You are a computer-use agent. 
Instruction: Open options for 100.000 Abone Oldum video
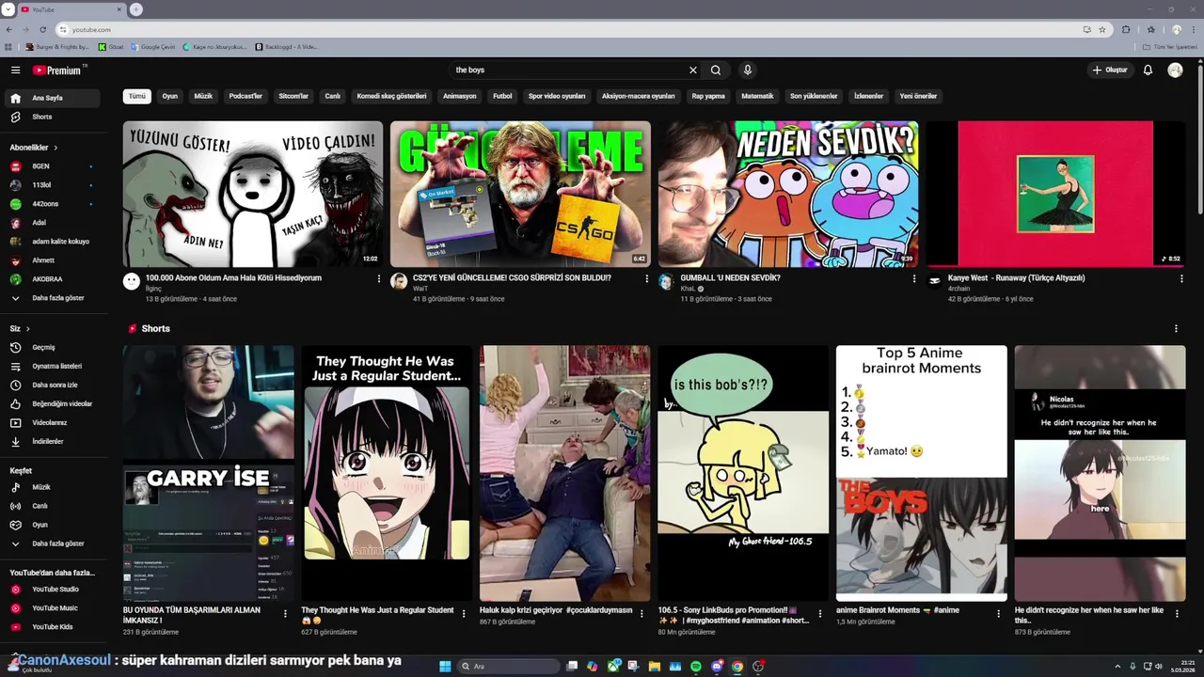tap(379, 279)
